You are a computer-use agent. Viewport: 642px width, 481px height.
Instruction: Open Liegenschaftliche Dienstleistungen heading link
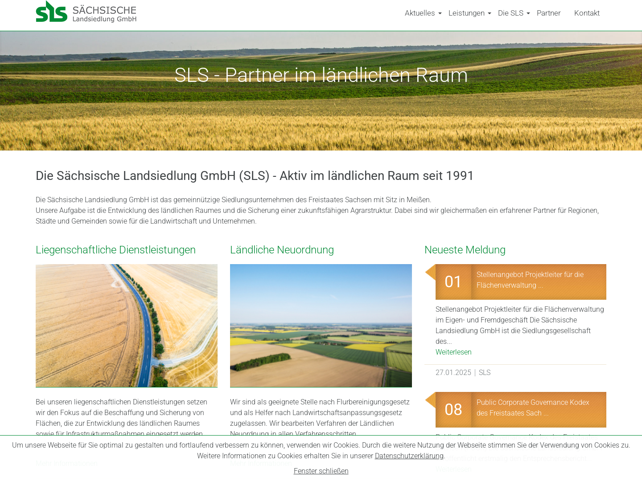[115, 250]
